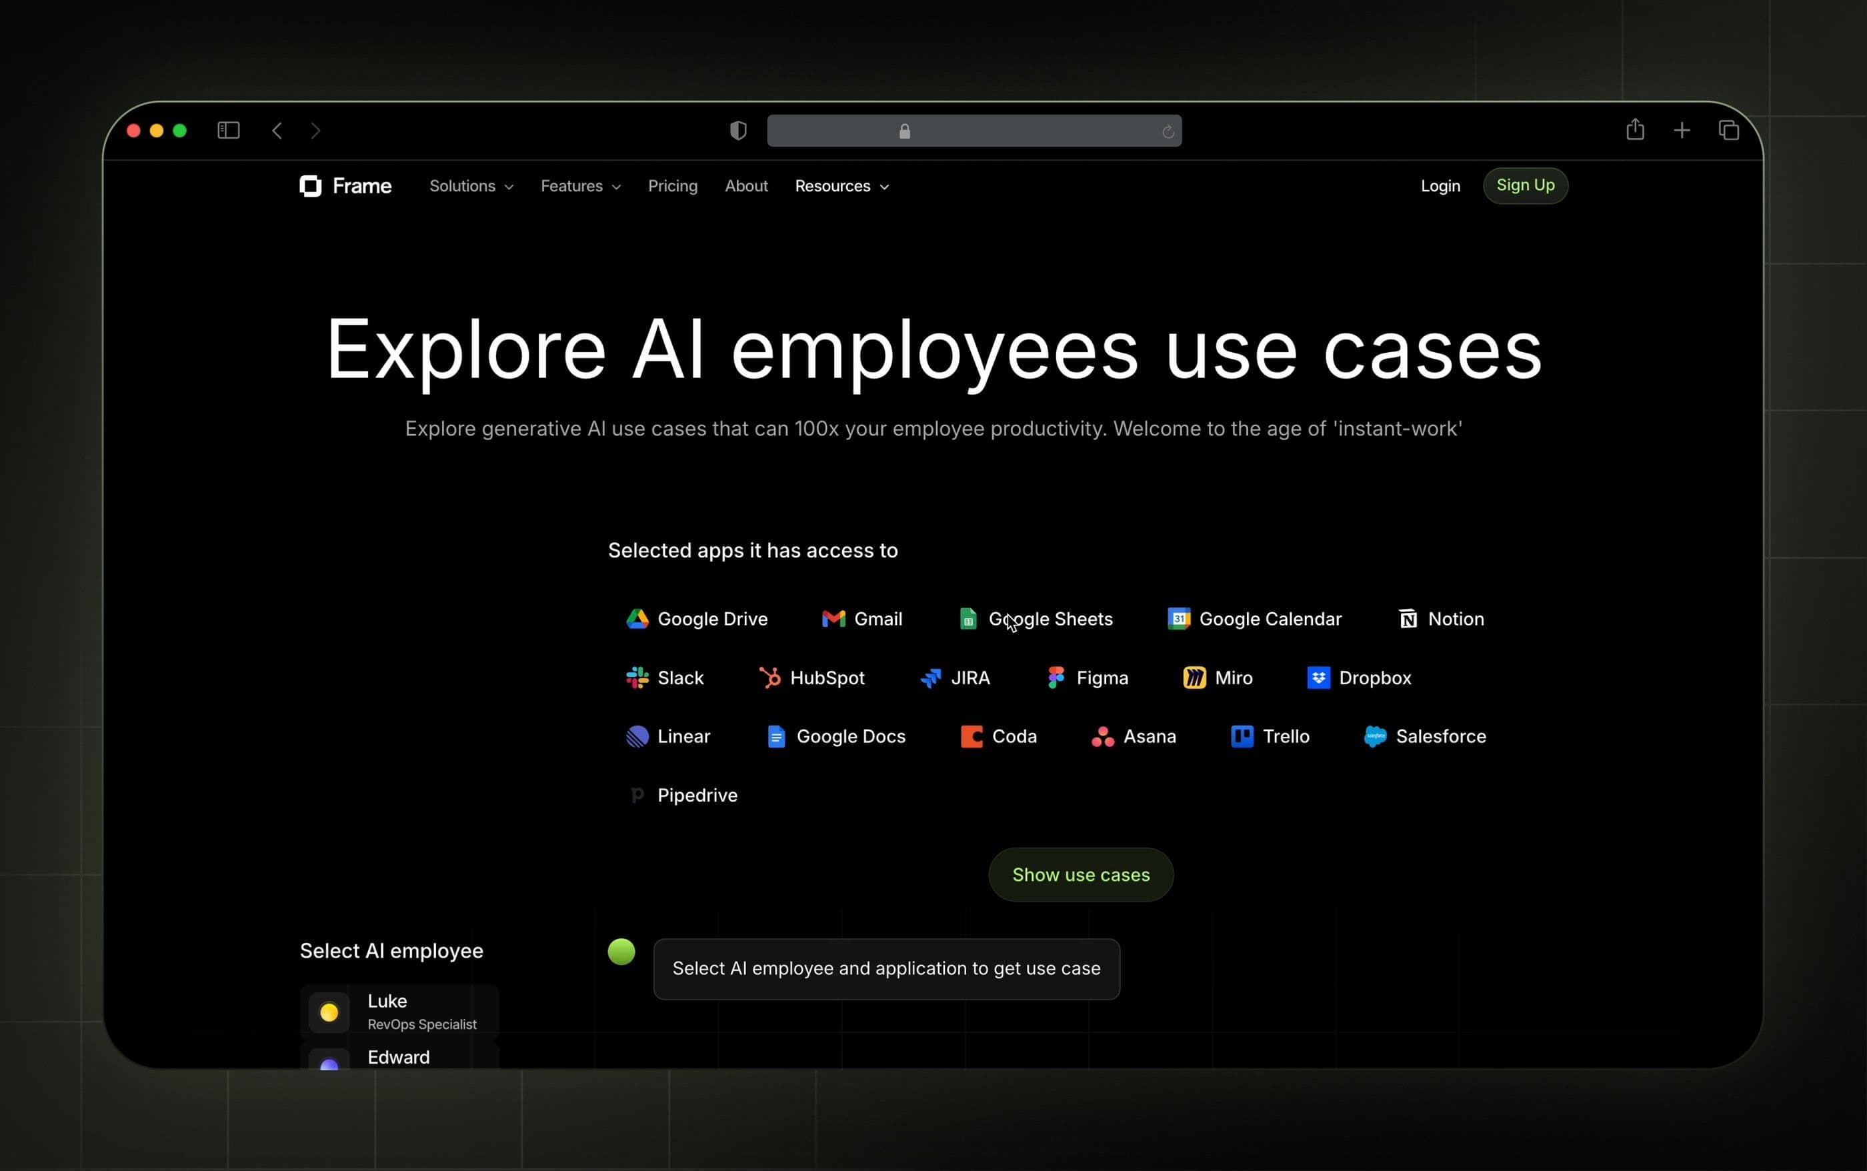Reload the page using refresh icon

point(1168,131)
